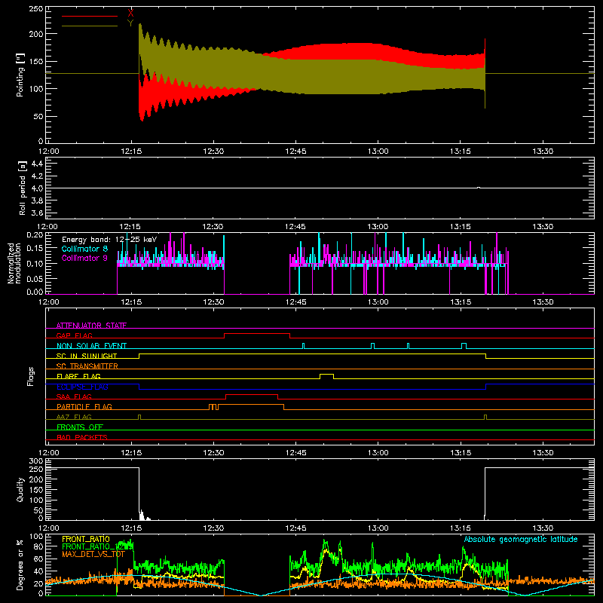Click the orange MAX_DET_VS_TOT legend entry
Image resolution: width=603 pixels, height=603 pixels.
[x=93, y=554]
